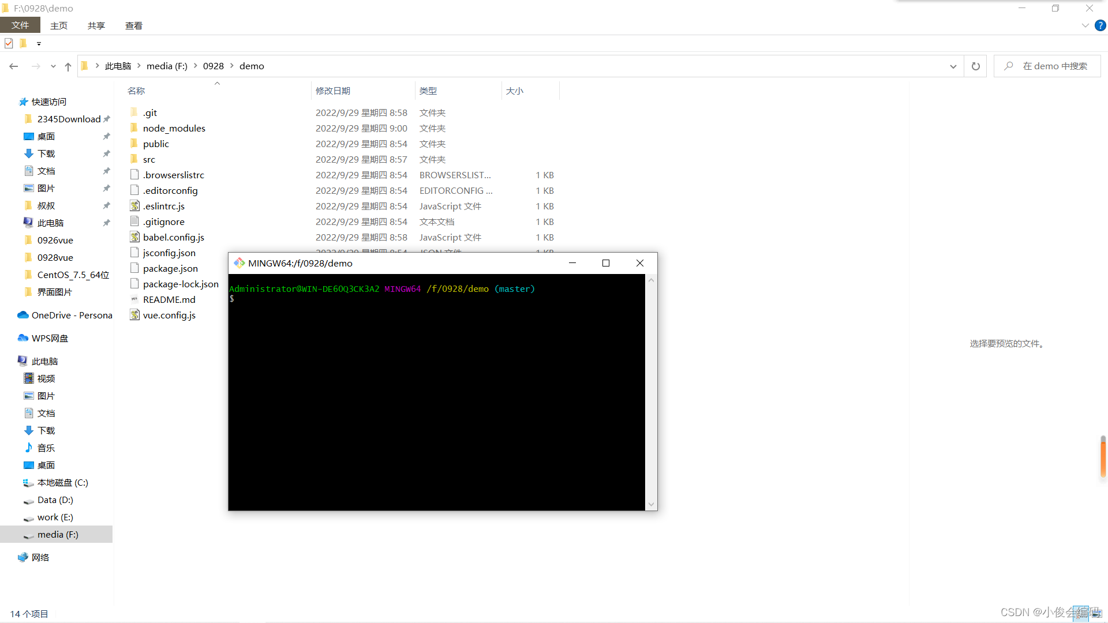This screenshot has width=1108, height=623.
Task: Select package-lock.json file
Action: 181,284
